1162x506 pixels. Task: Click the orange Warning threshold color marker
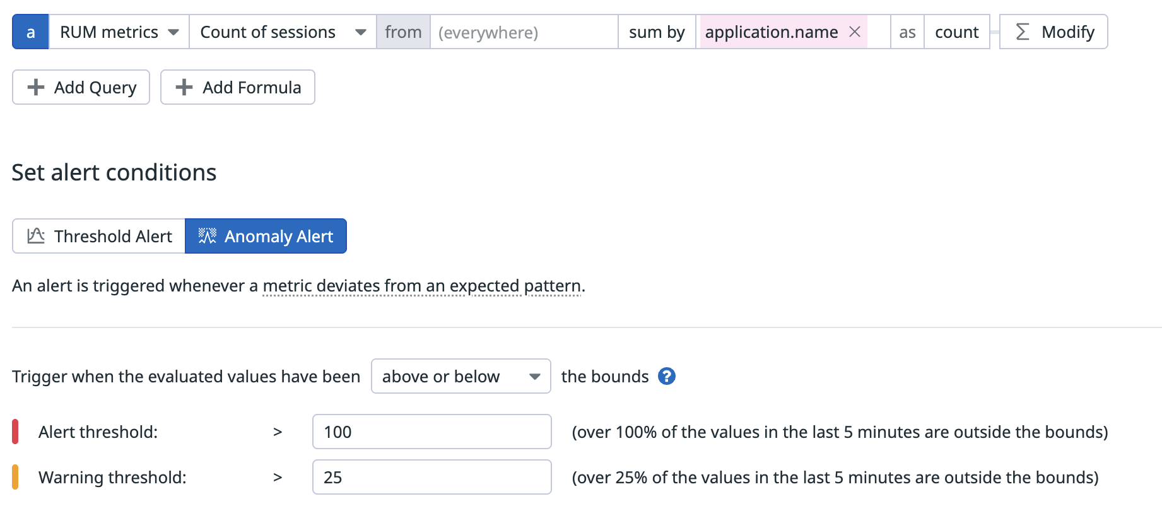pyautogui.click(x=15, y=478)
